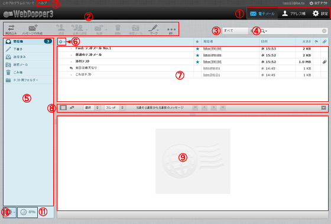
Task: Toggle the preview pane button in the list footer
Action: point(324,107)
